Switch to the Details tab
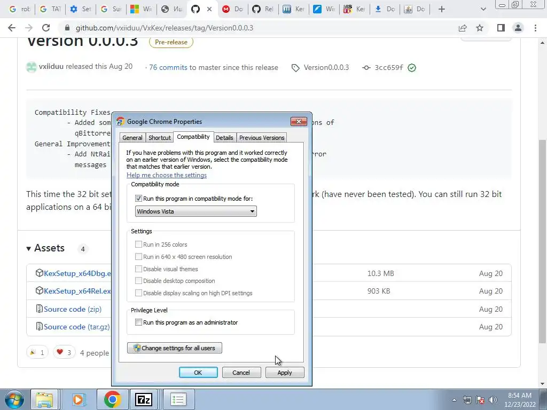This screenshot has width=547, height=410. tap(224, 138)
